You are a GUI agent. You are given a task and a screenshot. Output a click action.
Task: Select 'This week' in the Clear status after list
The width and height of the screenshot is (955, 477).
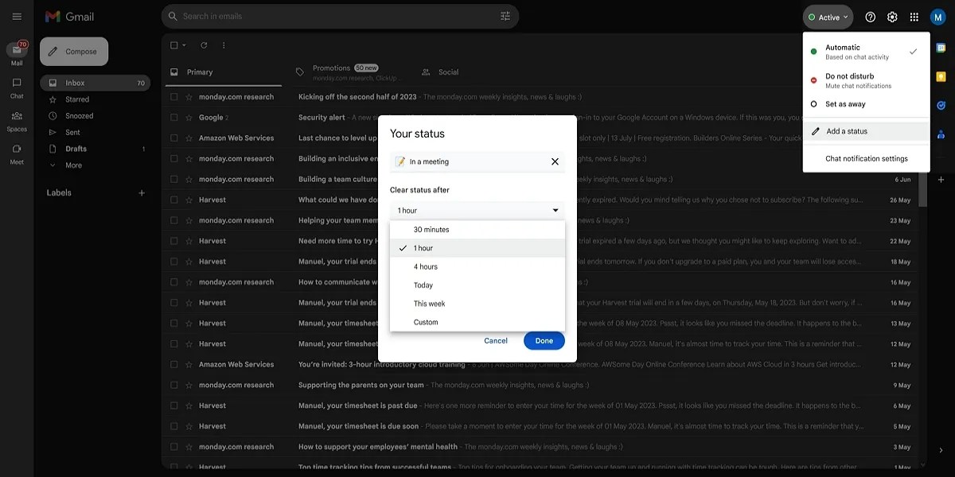(431, 303)
